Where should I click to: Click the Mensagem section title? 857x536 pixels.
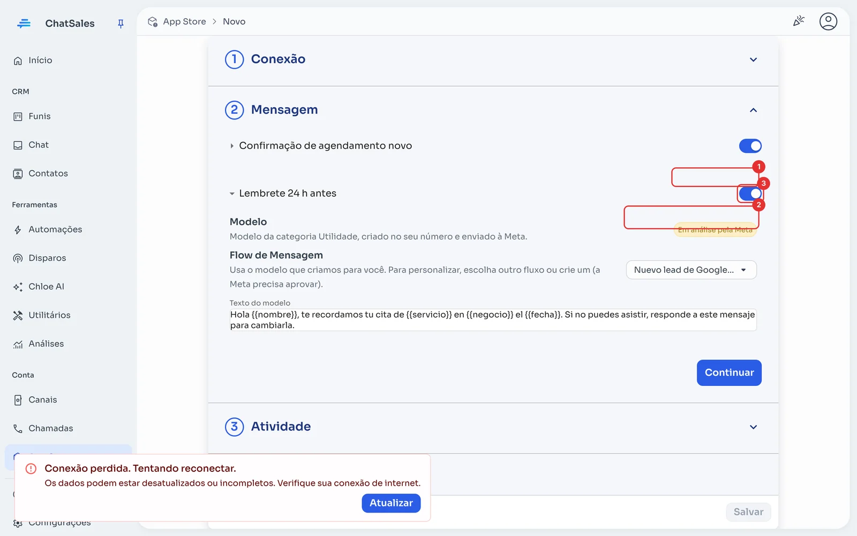tap(284, 110)
